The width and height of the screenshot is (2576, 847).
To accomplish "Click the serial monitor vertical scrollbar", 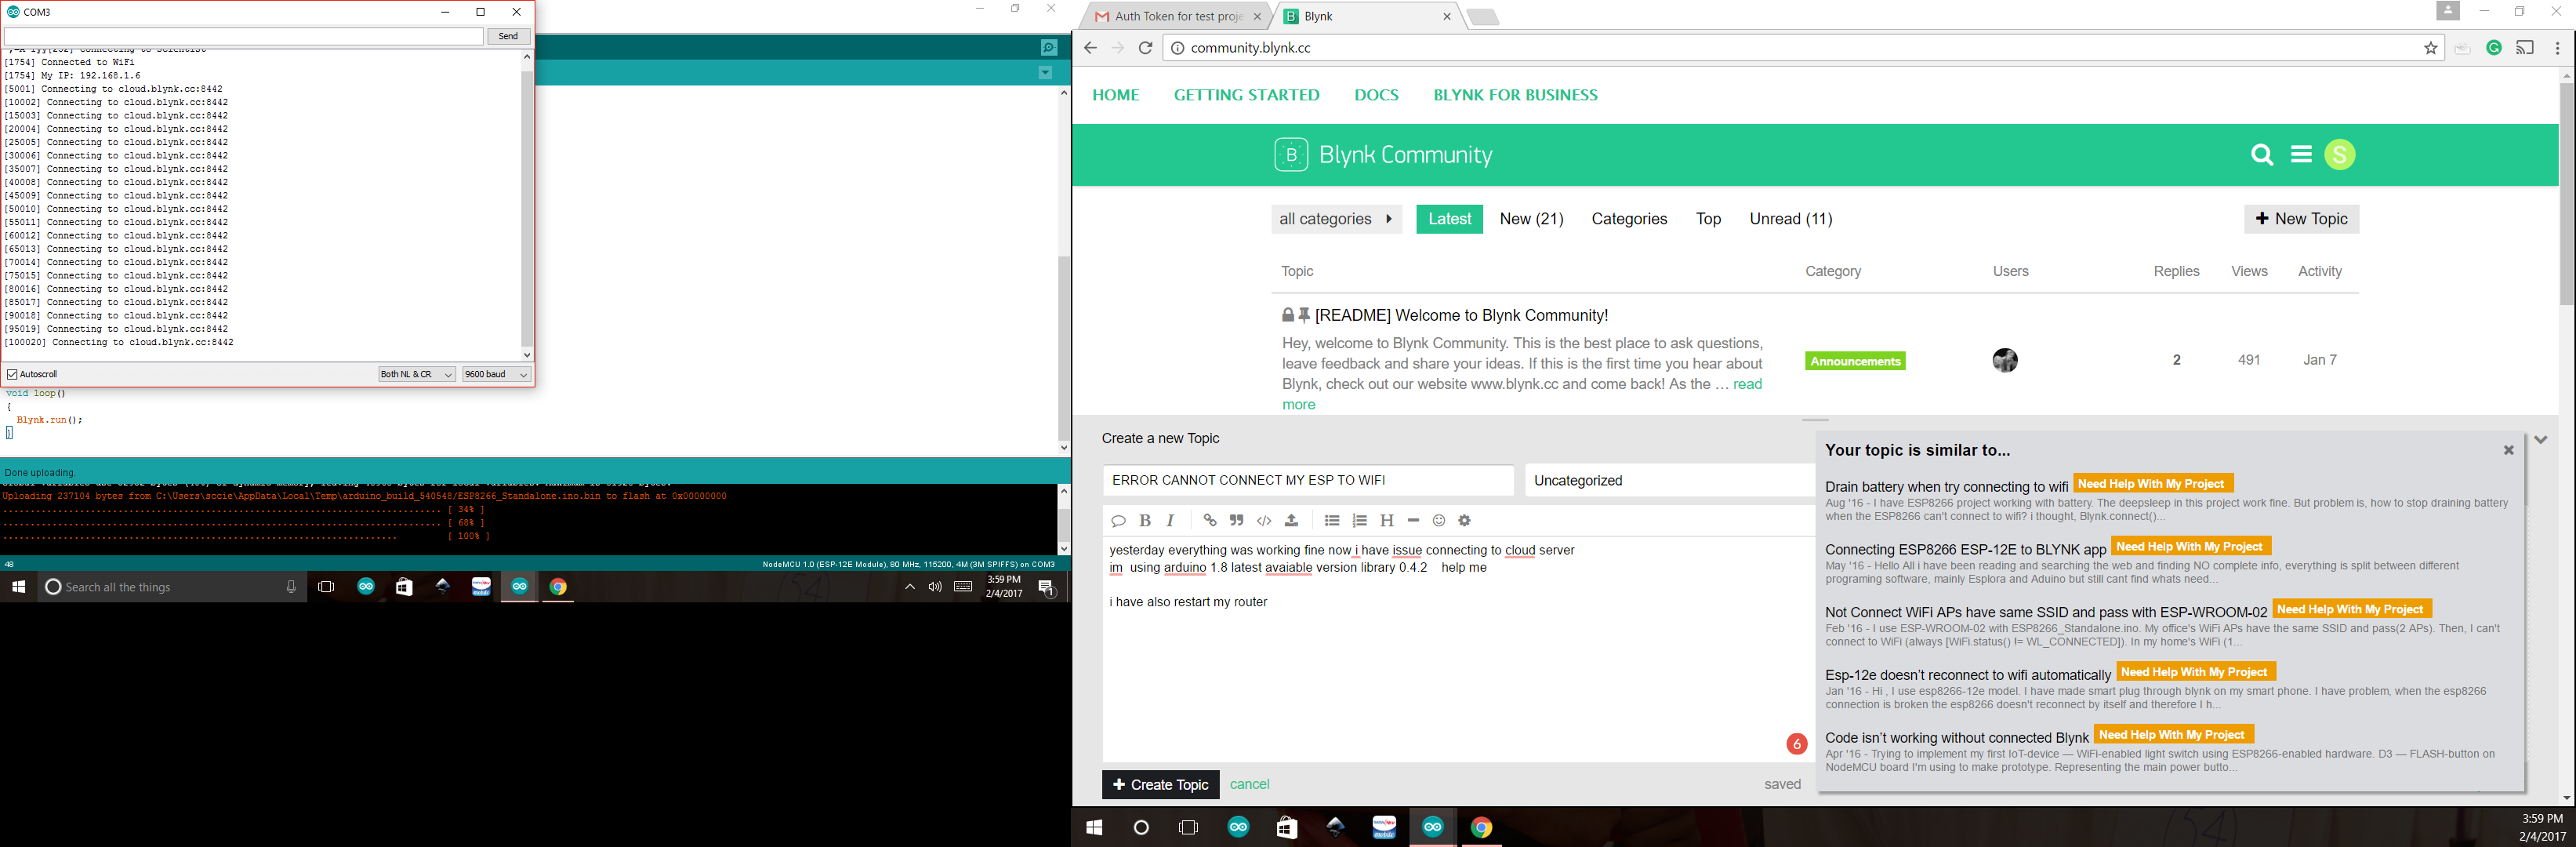I will (527, 205).
